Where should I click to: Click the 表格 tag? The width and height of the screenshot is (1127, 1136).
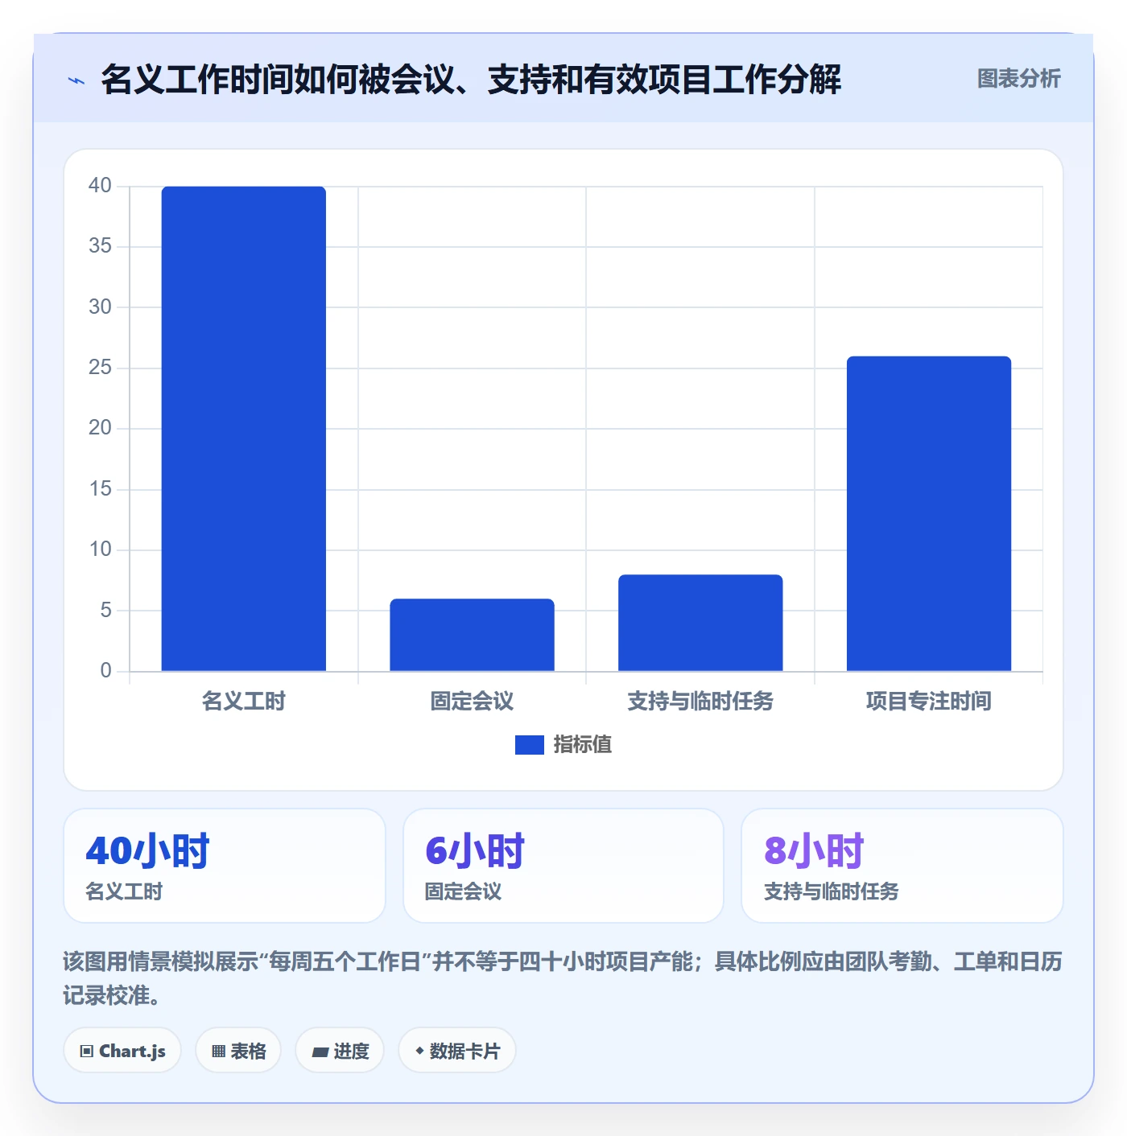[238, 1051]
